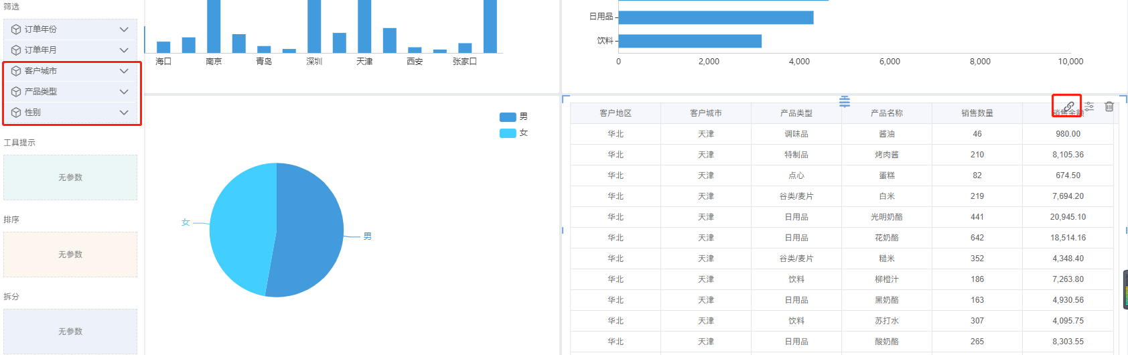
Task: Toggle the 男 legend item in pie chart
Action: (513, 117)
